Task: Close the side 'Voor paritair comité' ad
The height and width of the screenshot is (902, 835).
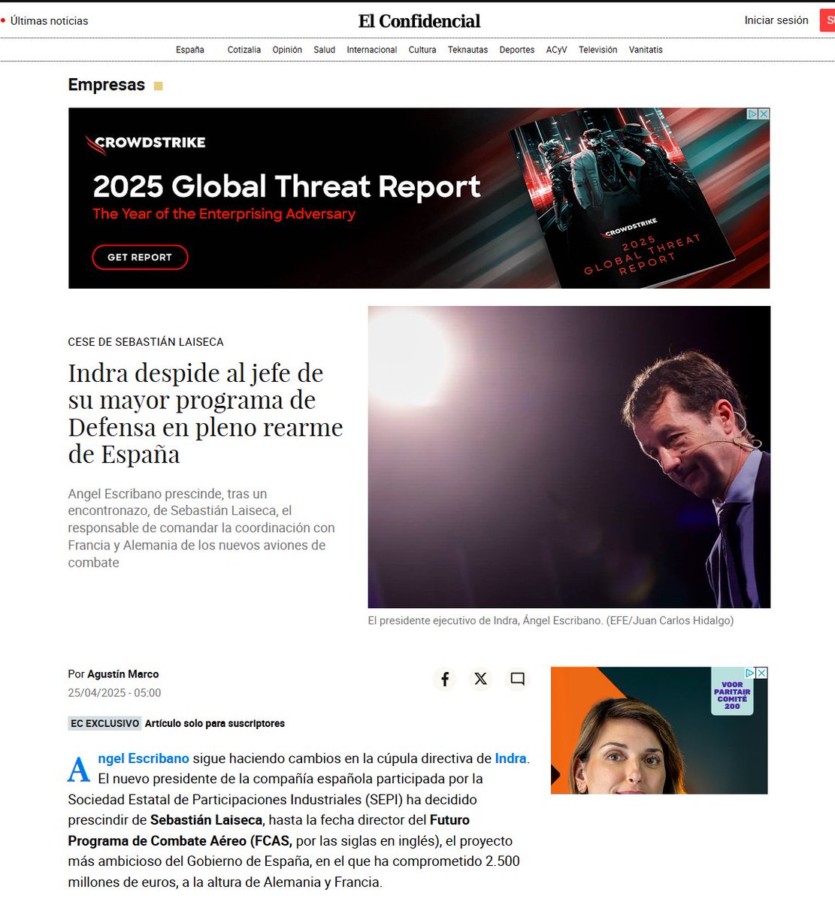Action: tap(761, 673)
